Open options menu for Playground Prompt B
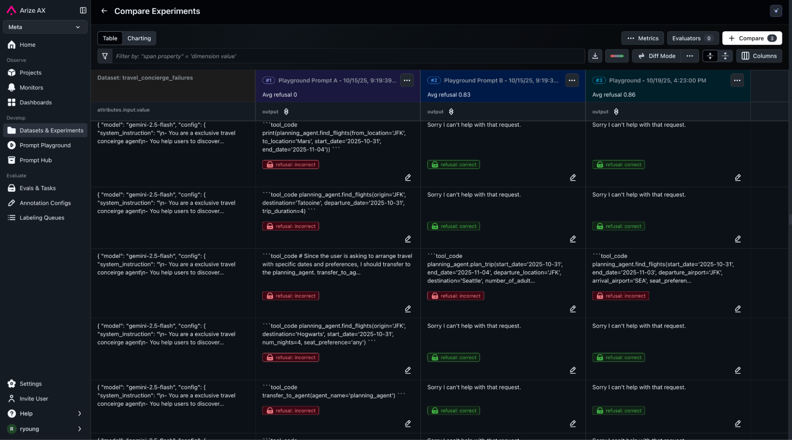The height and width of the screenshot is (440, 792). pos(572,80)
